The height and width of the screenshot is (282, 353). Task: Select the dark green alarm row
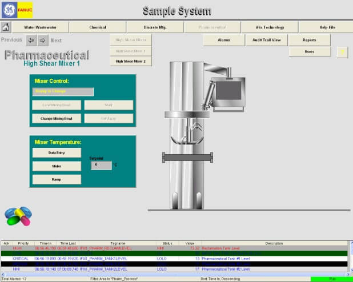pos(174,253)
